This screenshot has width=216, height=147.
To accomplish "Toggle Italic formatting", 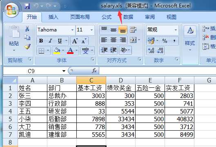I will point(50,41).
